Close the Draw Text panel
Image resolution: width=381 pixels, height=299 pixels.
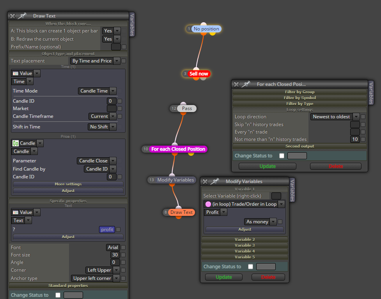12,16
